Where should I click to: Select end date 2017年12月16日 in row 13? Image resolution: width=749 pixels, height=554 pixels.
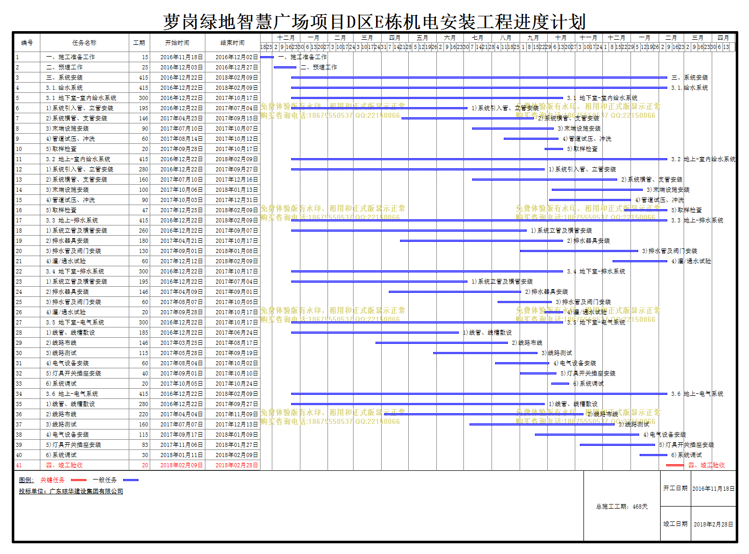point(237,180)
